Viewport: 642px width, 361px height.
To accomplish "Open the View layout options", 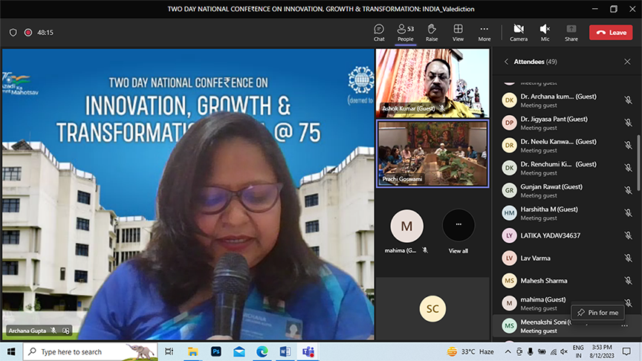I will coord(458,32).
